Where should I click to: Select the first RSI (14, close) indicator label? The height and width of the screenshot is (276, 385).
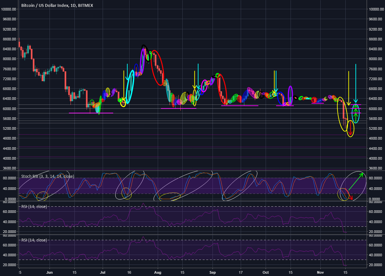tap(34, 207)
